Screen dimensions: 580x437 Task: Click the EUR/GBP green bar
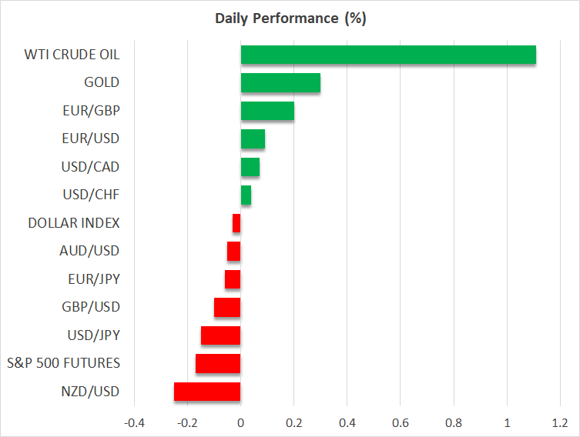267,111
